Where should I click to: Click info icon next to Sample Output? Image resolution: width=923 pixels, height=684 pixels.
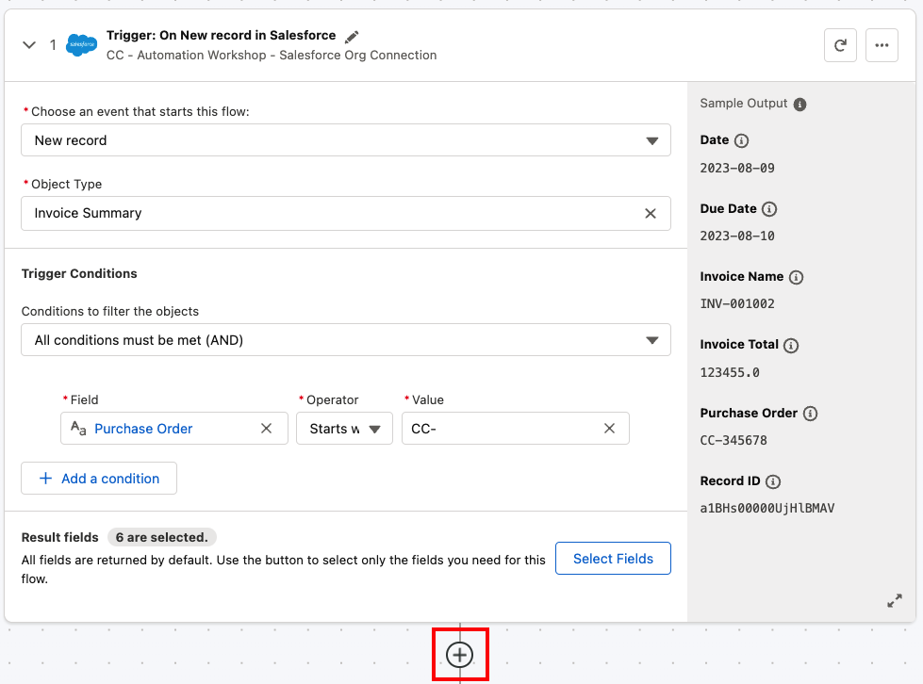click(799, 105)
